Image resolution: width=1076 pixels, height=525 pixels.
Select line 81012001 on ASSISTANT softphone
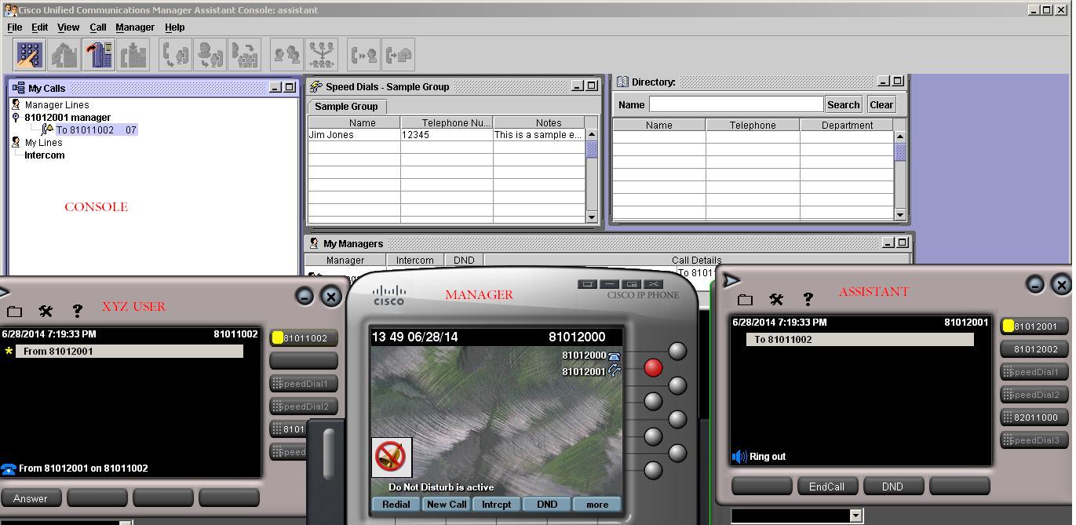(x=1034, y=326)
